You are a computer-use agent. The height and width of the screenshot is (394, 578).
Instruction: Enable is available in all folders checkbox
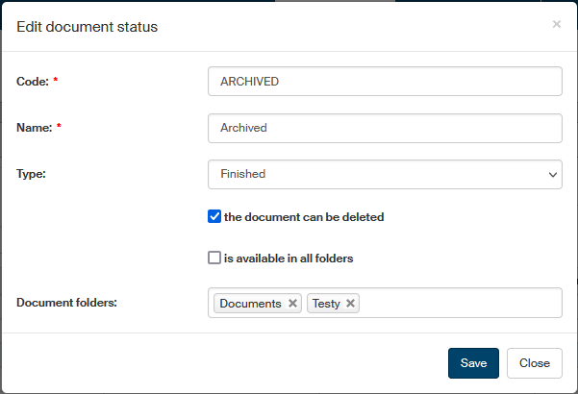coord(214,258)
